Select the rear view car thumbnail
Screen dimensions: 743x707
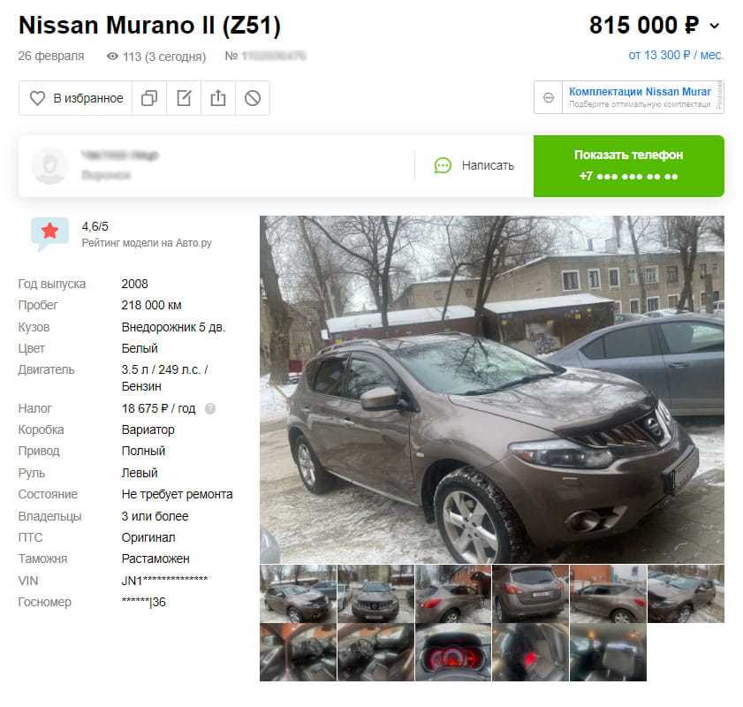[x=531, y=594]
